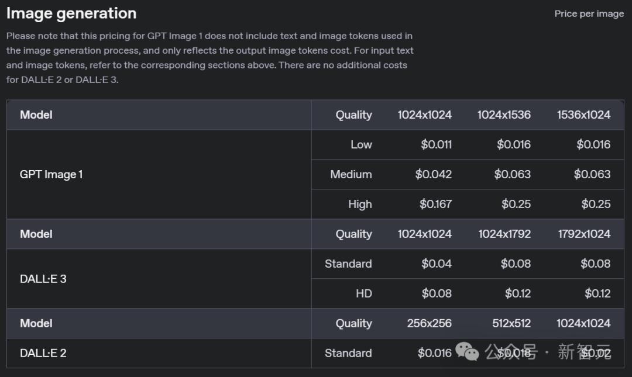This screenshot has width=632, height=377.
Task: Click the 1024x1792 column header
Action: point(504,234)
